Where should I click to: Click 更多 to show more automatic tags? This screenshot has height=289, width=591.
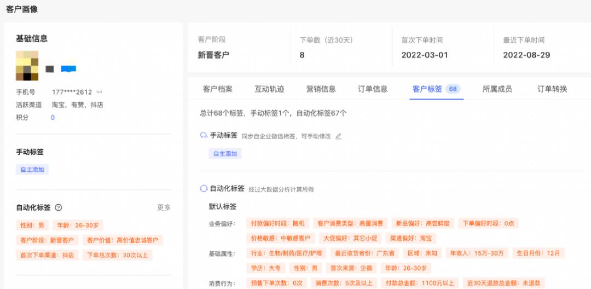tap(164, 207)
